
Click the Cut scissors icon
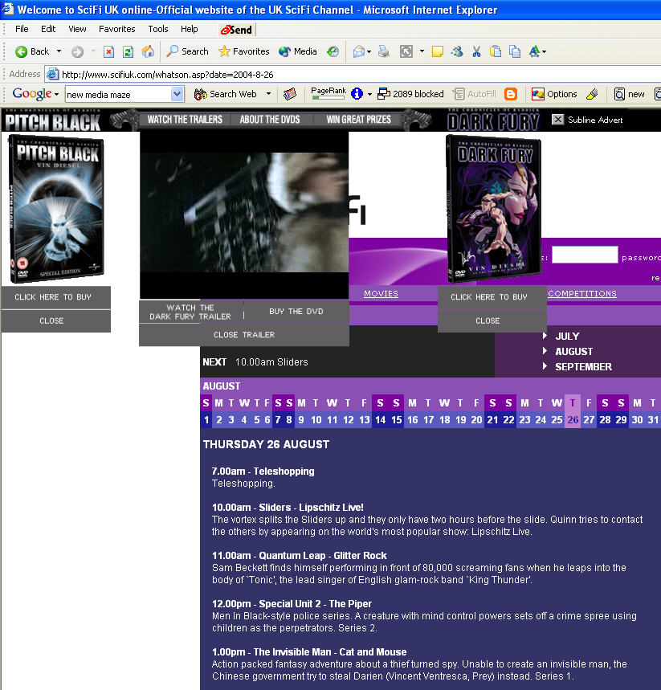pos(476,52)
